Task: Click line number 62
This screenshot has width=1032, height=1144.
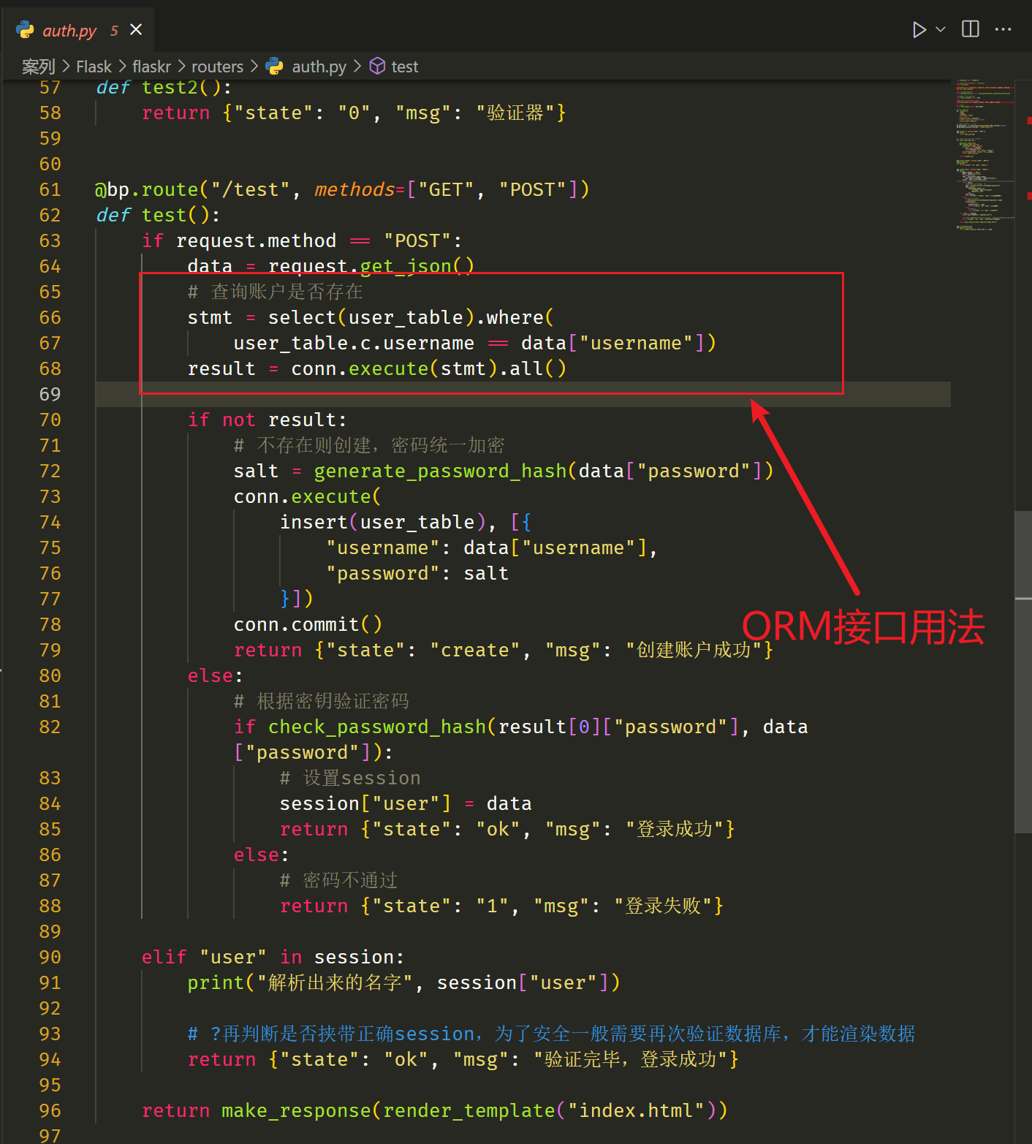Action: pos(50,216)
